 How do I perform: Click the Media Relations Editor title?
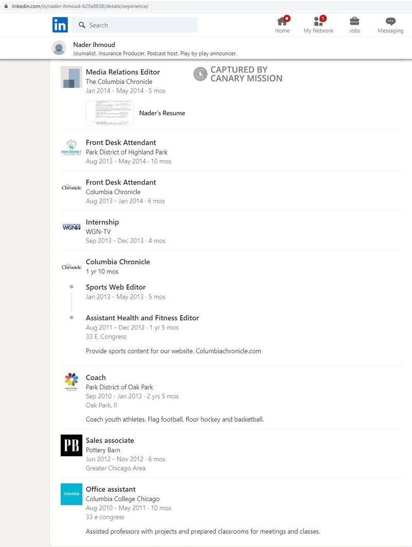click(x=123, y=72)
